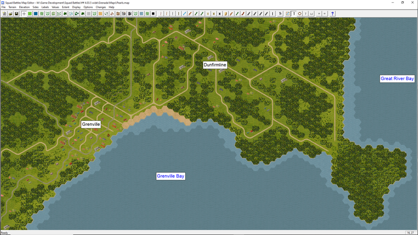Open the File menu
The width and height of the screenshot is (418, 235).
click(3, 7)
